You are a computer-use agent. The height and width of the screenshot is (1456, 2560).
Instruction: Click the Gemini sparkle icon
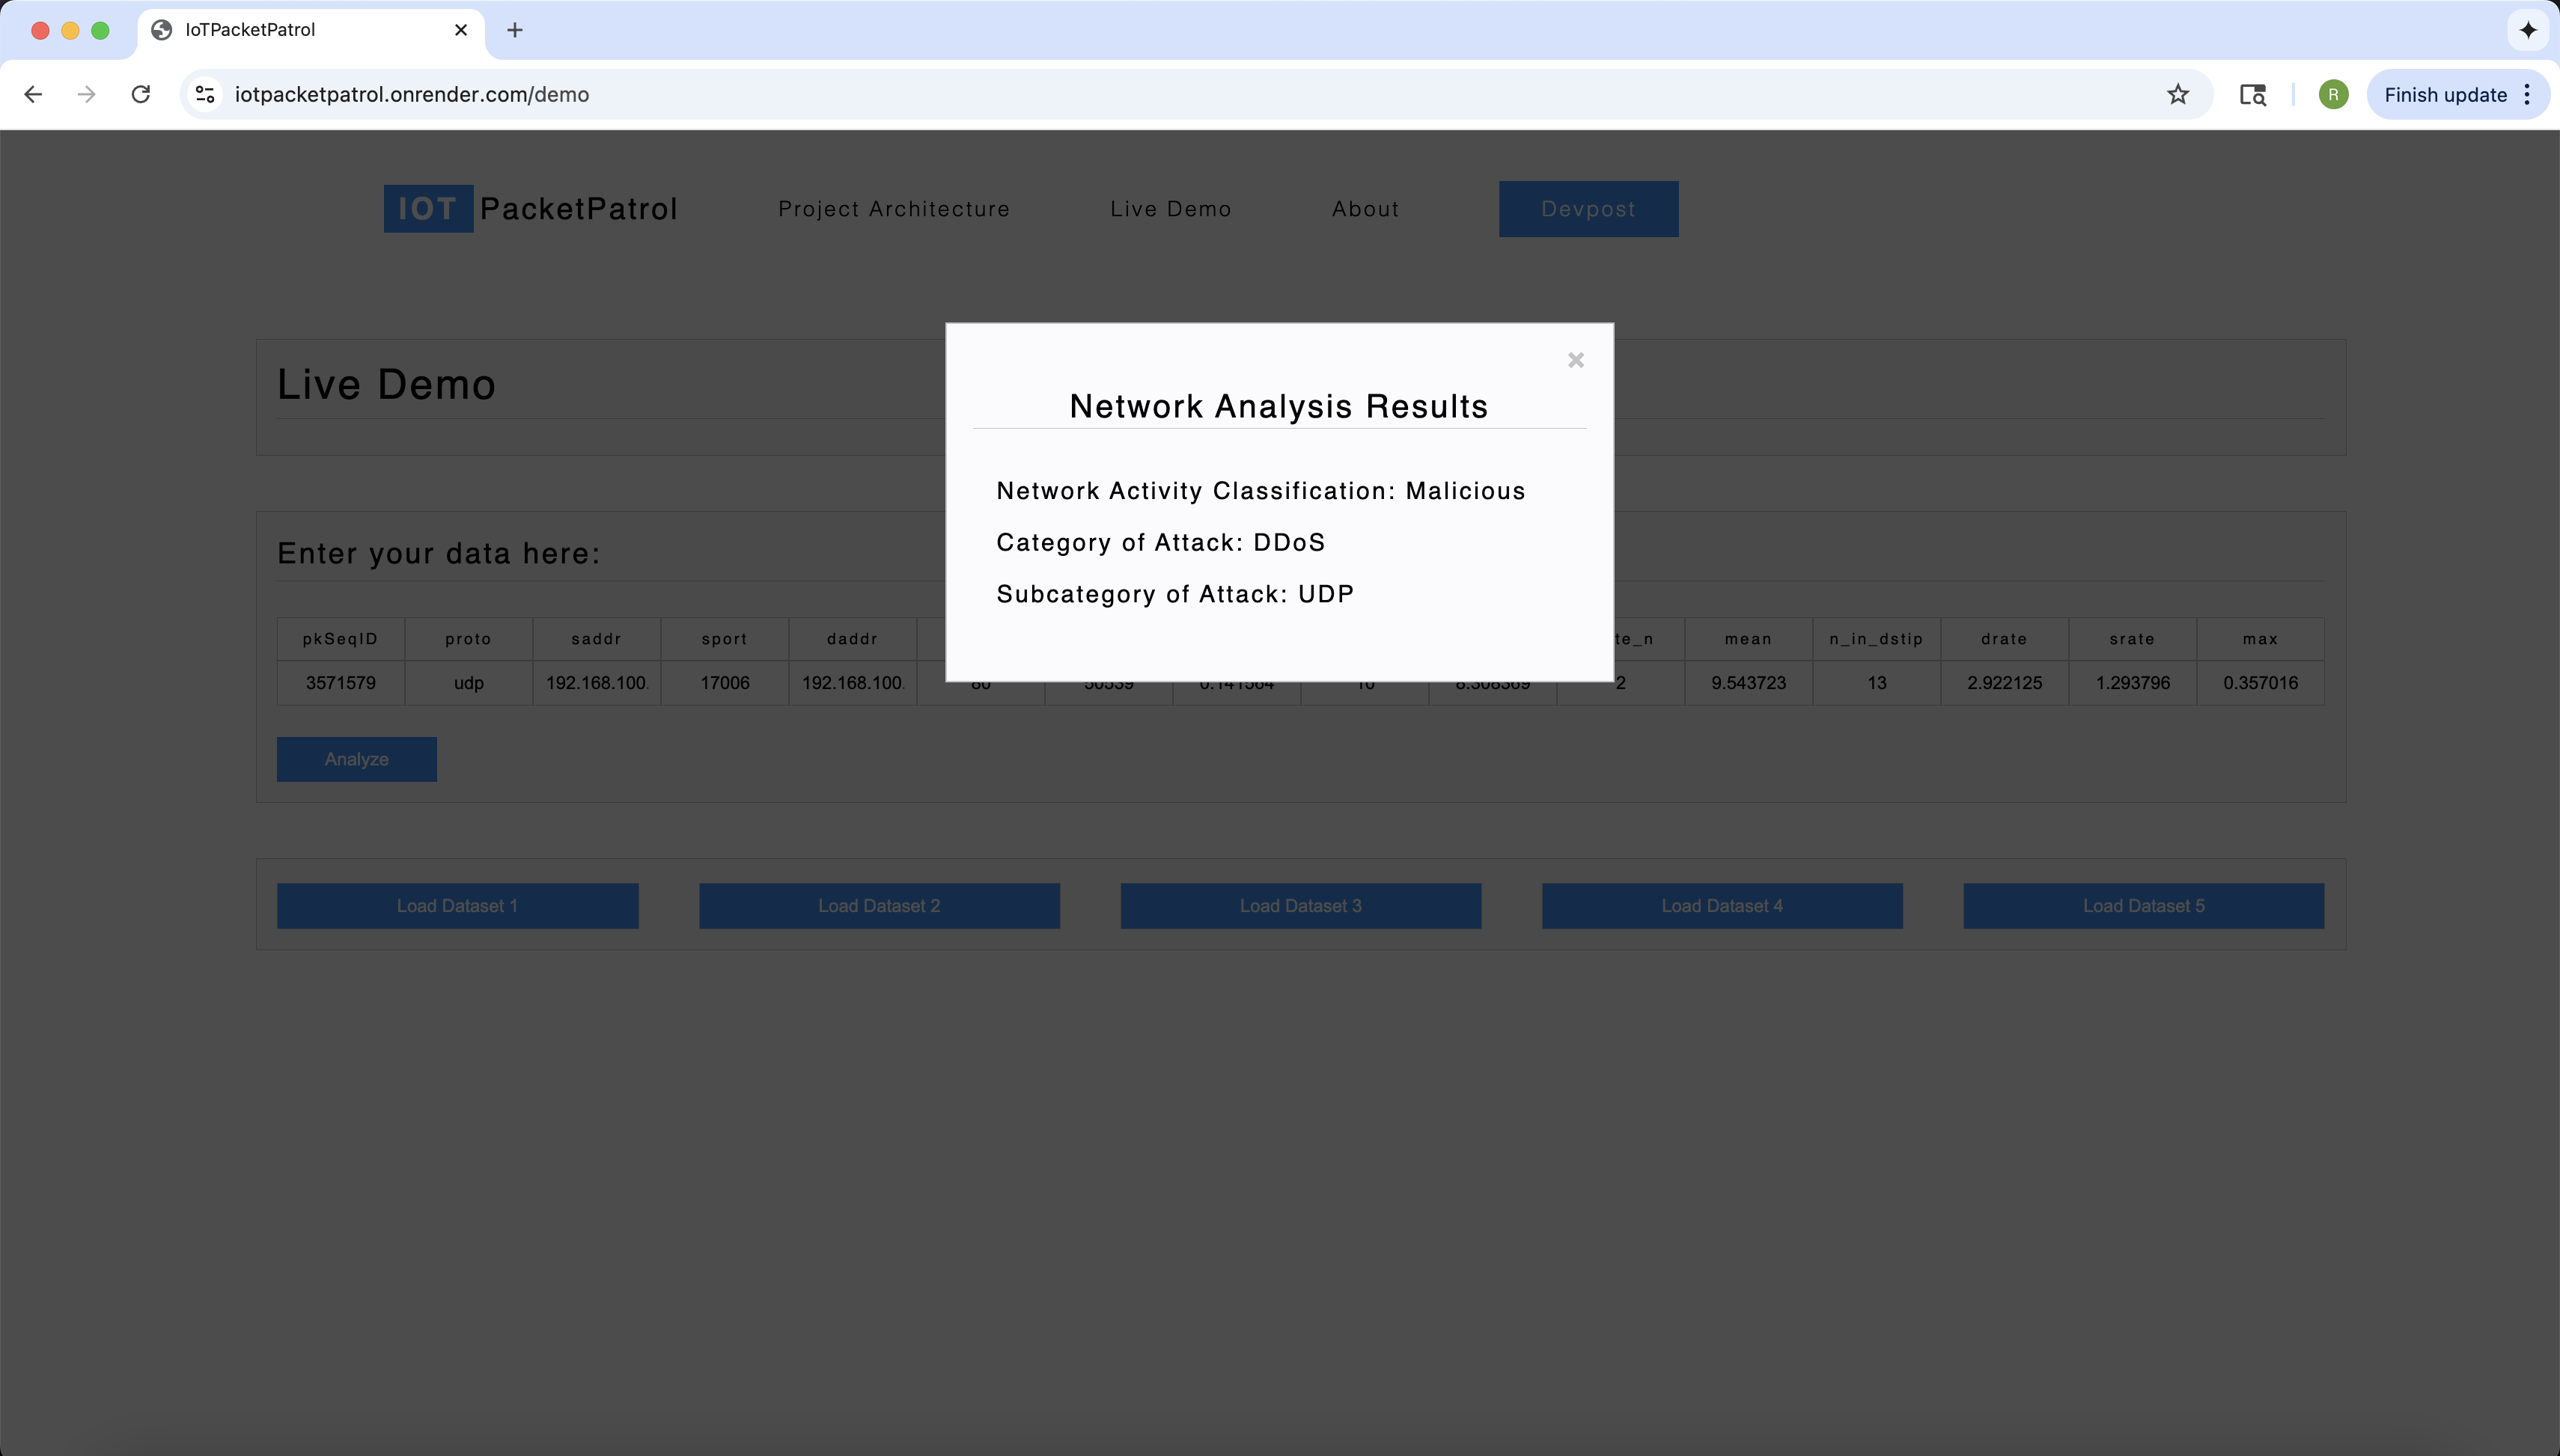2527,30
